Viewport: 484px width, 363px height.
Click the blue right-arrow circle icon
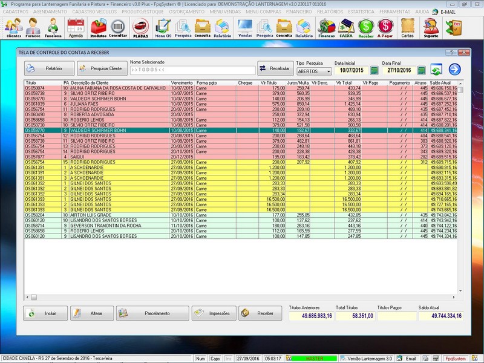click(x=455, y=69)
